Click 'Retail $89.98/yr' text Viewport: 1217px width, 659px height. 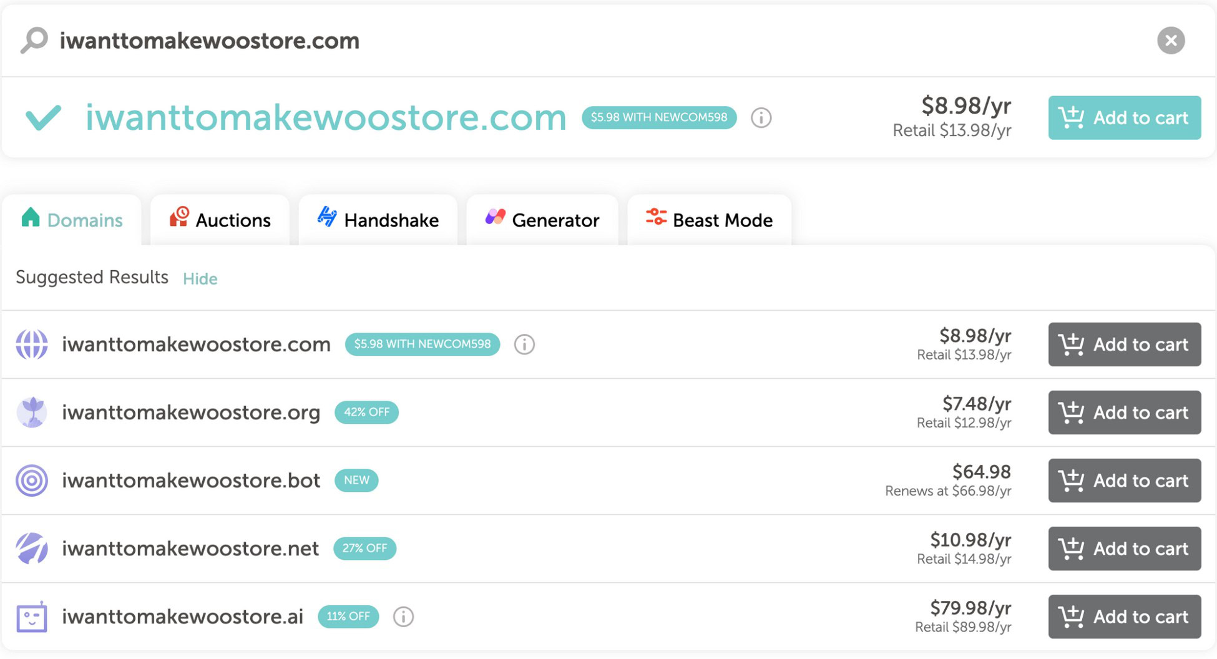point(963,627)
